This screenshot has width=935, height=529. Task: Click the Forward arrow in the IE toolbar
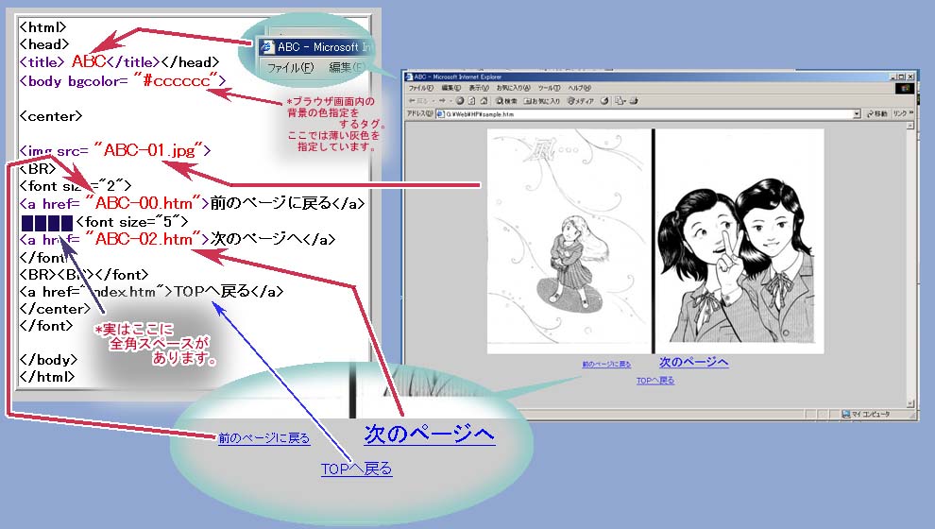tap(442, 101)
